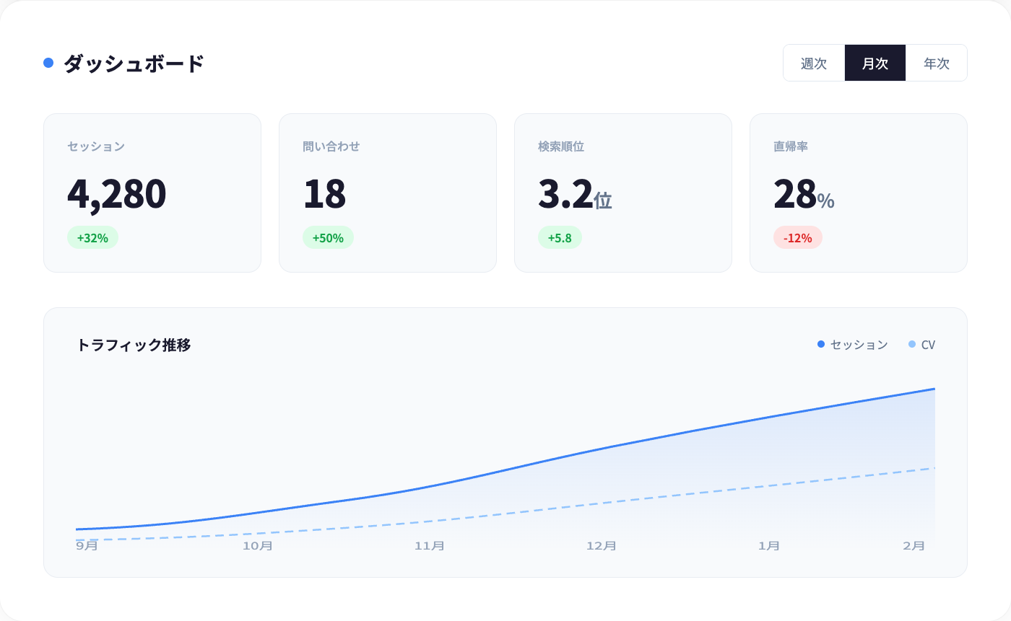
Task: Click the 12月 label on chart axis
Action: coord(601,546)
